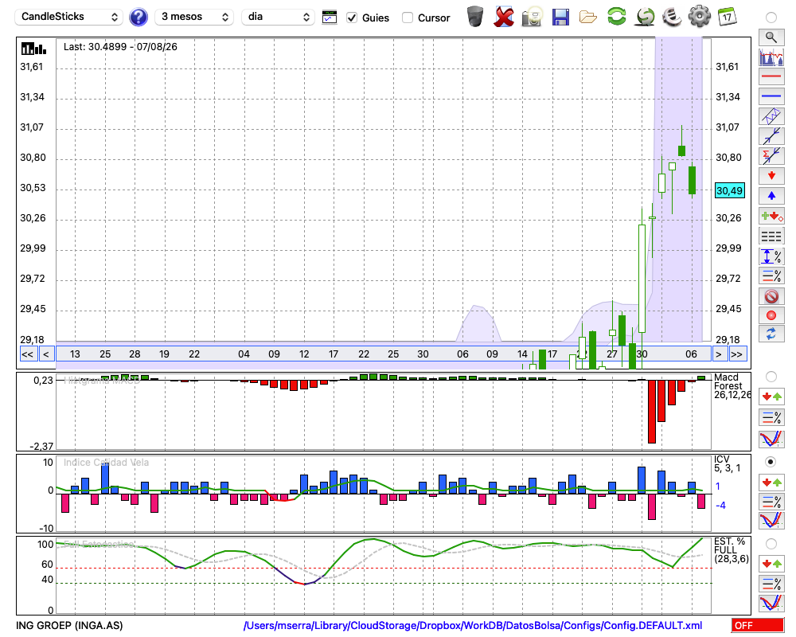This screenshot has width=796, height=637.
Task: Click the date range scroll bar
Action: [x=384, y=354]
